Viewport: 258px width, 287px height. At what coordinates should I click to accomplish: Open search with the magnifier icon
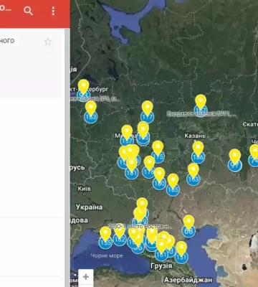pos(28,11)
